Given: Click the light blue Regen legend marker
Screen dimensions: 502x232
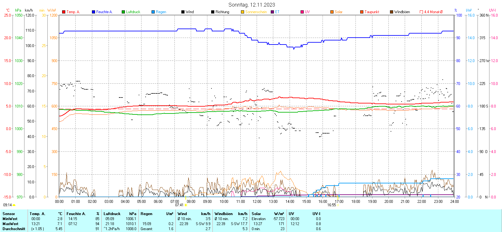Looking at the screenshot, I should pyautogui.click(x=153, y=12).
